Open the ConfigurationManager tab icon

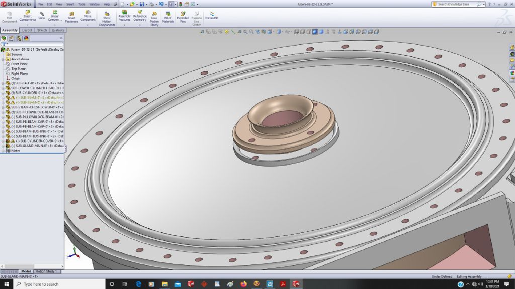click(19, 38)
